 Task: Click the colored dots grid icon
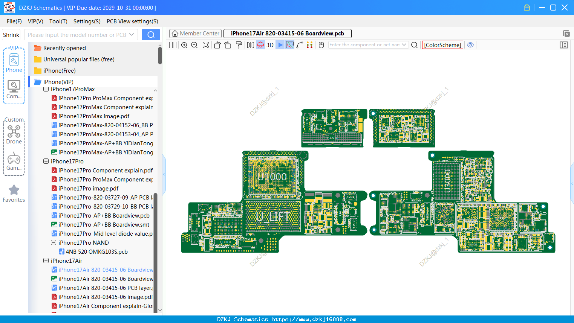[x=310, y=45]
